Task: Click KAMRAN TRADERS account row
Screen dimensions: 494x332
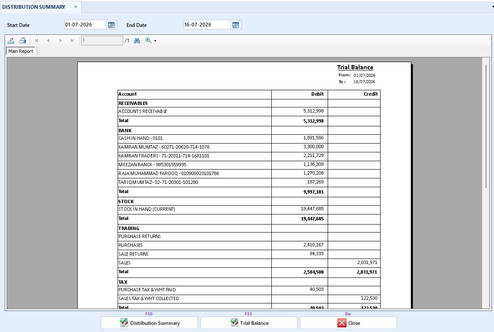Action: [249, 156]
